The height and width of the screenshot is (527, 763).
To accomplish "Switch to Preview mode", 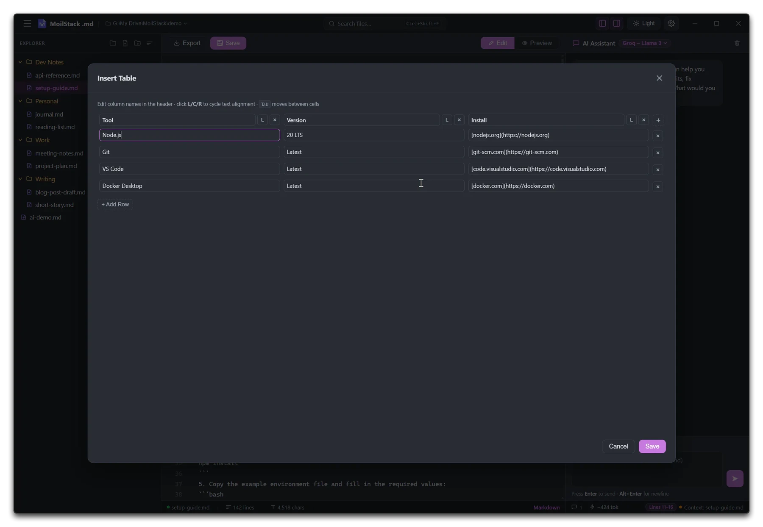I will tap(537, 43).
